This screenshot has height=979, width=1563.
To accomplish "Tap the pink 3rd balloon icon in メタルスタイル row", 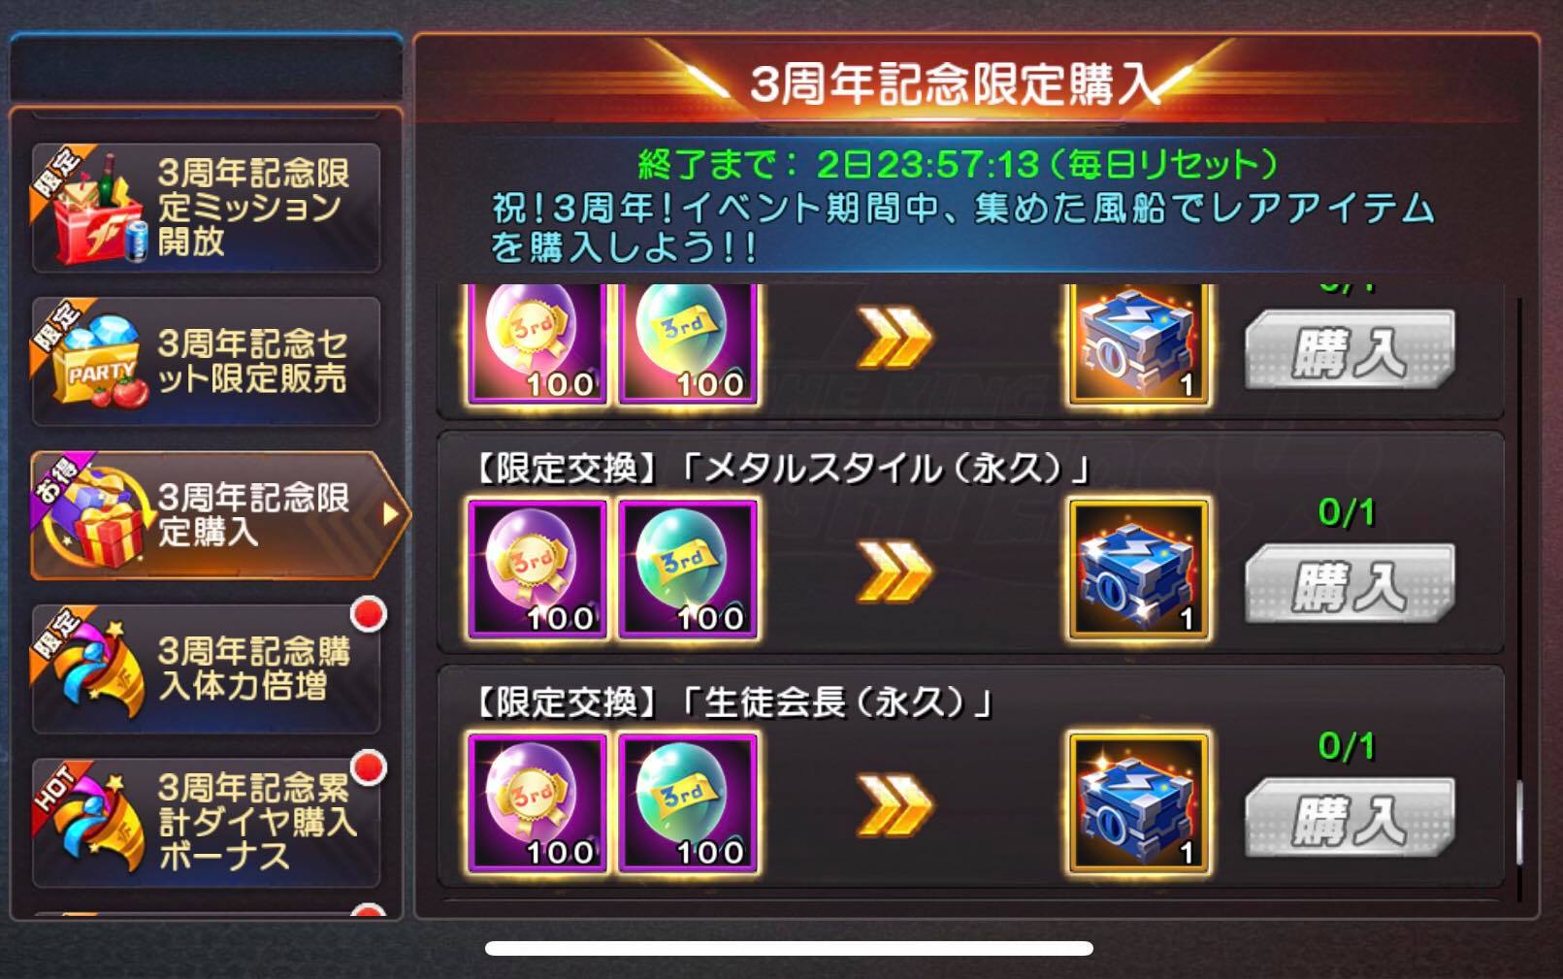I will (x=537, y=570).
